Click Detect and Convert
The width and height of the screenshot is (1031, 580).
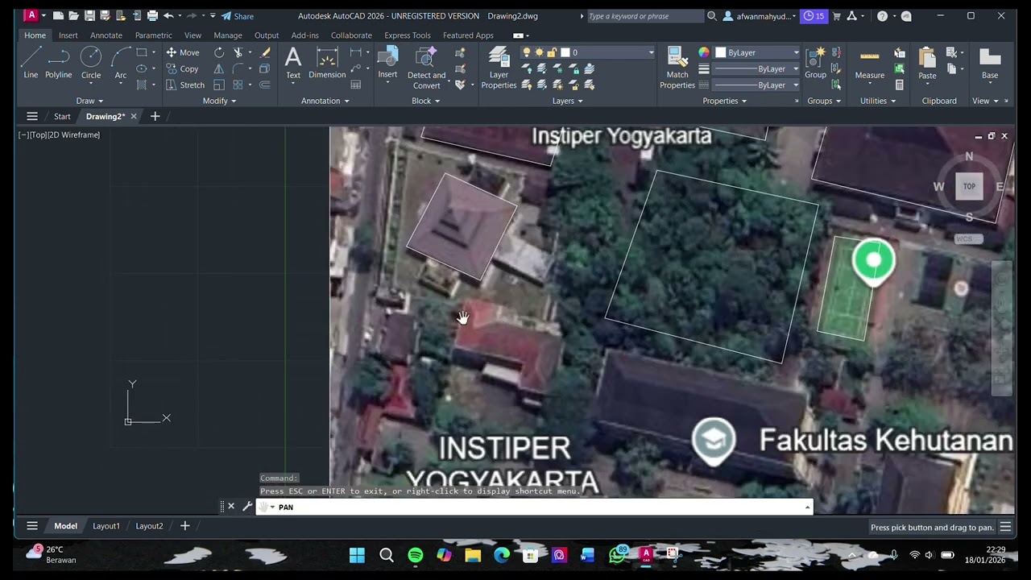[x=426, y=68]
